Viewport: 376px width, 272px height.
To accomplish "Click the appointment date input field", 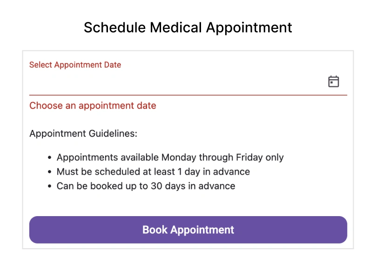I will tap(177, 82).
